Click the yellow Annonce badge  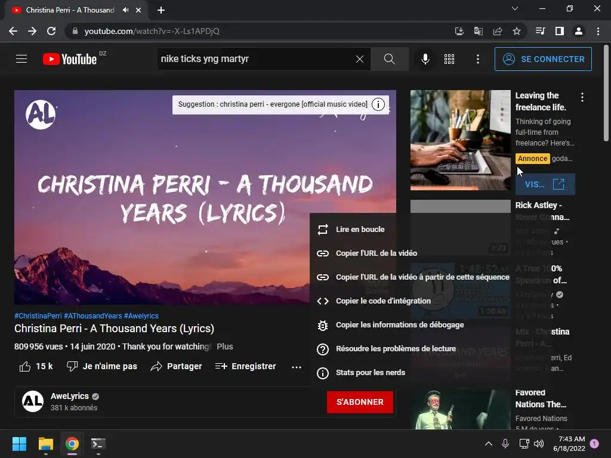532,159
